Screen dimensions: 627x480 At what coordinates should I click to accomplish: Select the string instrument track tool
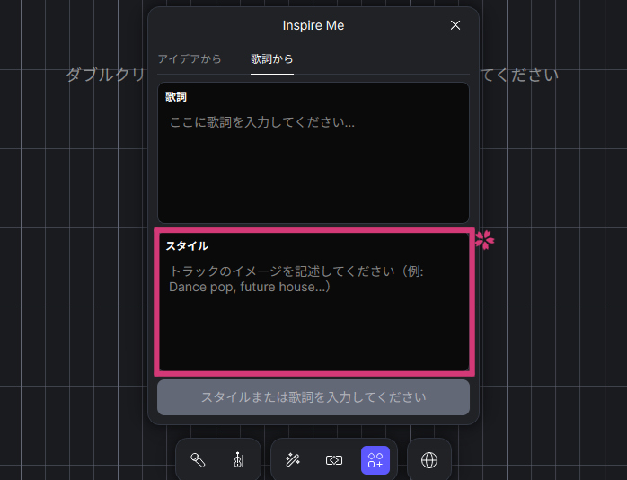point(238,460)
